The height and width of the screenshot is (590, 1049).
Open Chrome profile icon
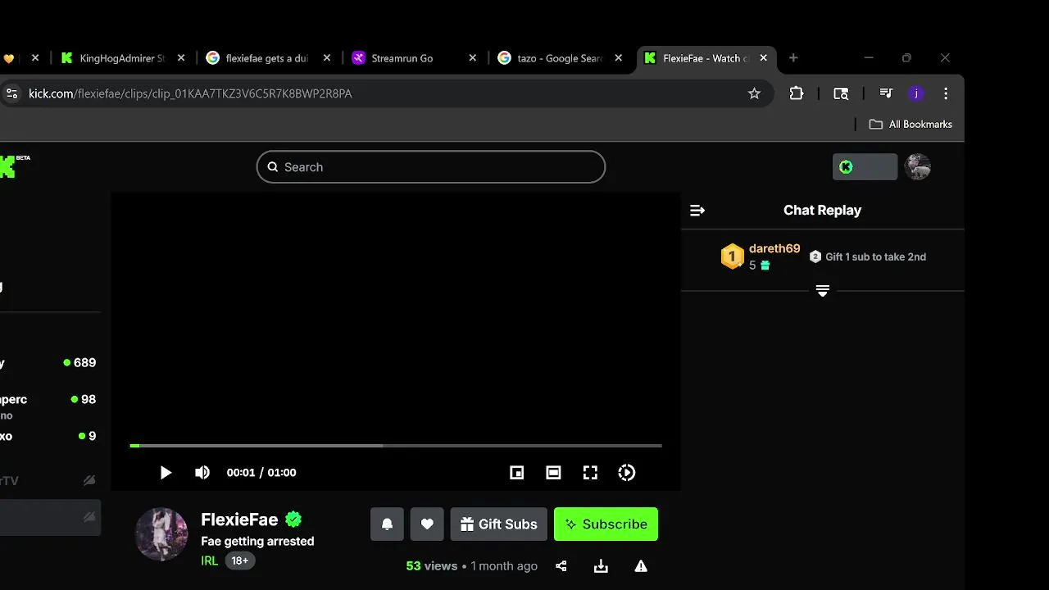click(916, 93)
